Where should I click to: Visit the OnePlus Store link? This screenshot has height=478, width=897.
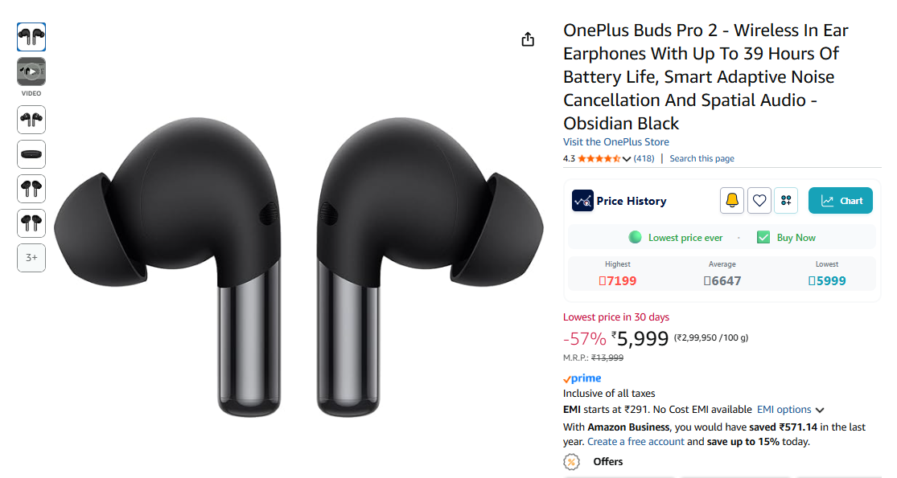(x=615, y=142)
